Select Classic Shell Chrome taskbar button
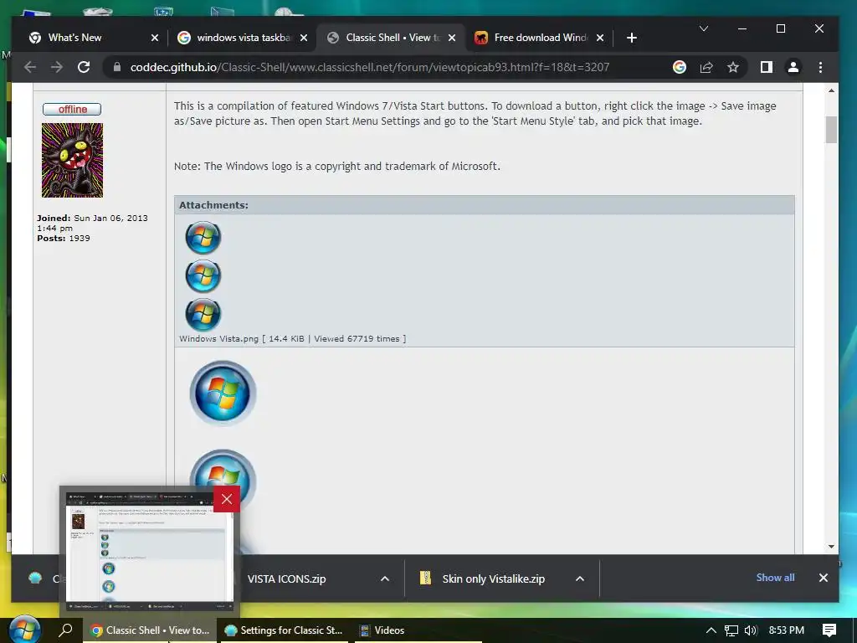857x643 pixels. [x=149, y=630]
